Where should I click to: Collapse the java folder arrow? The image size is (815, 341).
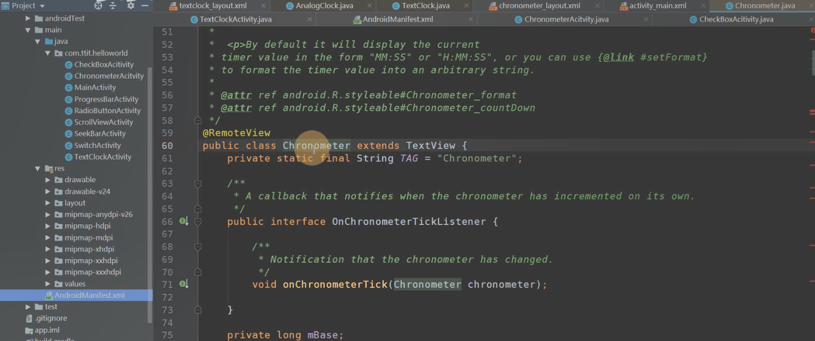pos(38,41)
